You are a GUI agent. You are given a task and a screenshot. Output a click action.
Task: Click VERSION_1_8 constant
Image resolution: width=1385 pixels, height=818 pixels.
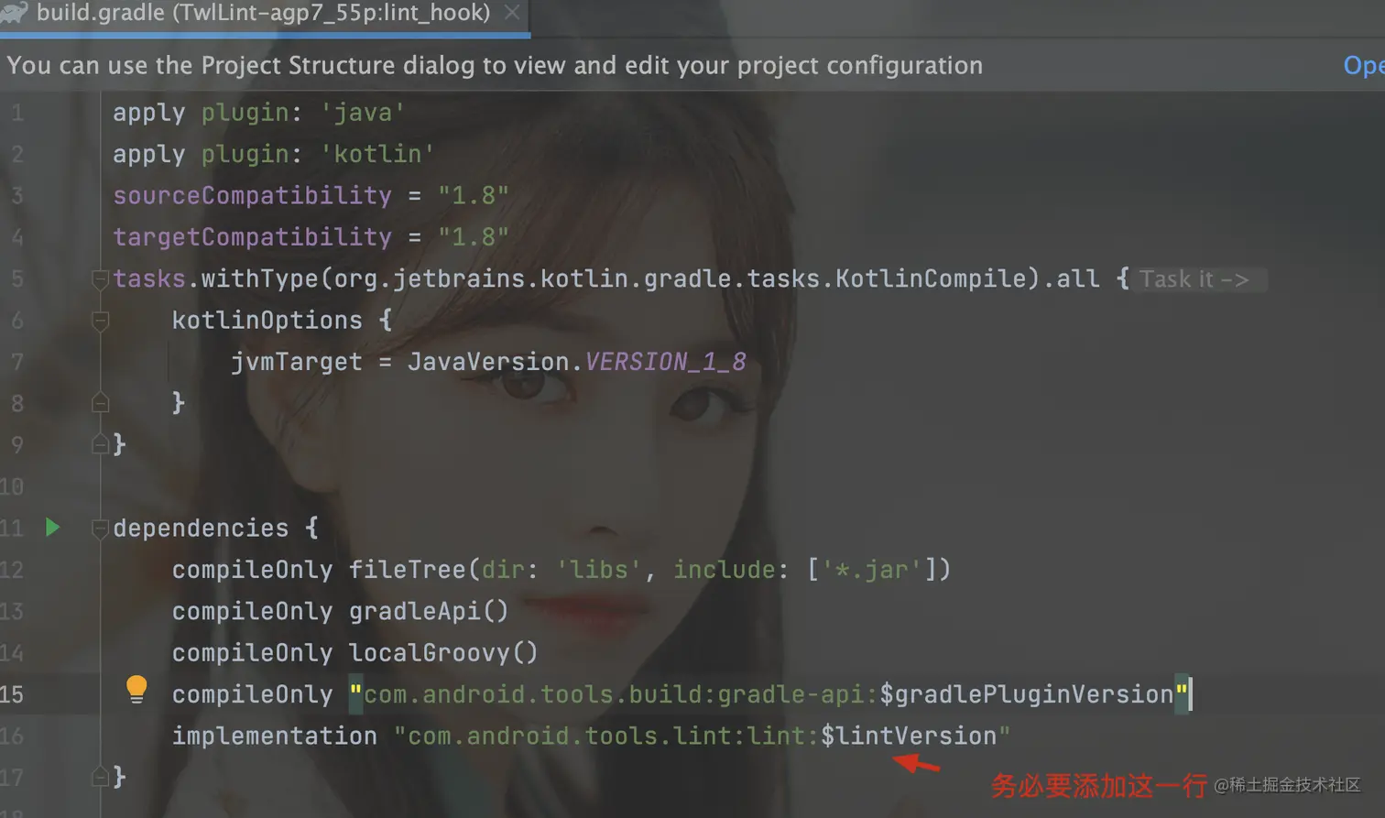coord(665,362)
